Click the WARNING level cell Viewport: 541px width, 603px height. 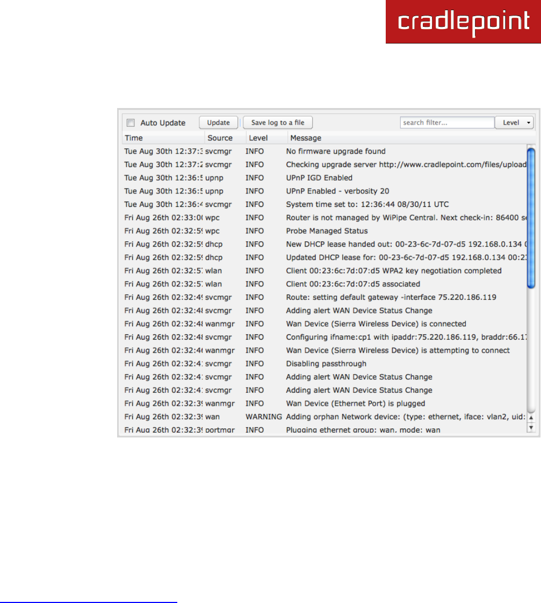(264, 417)
